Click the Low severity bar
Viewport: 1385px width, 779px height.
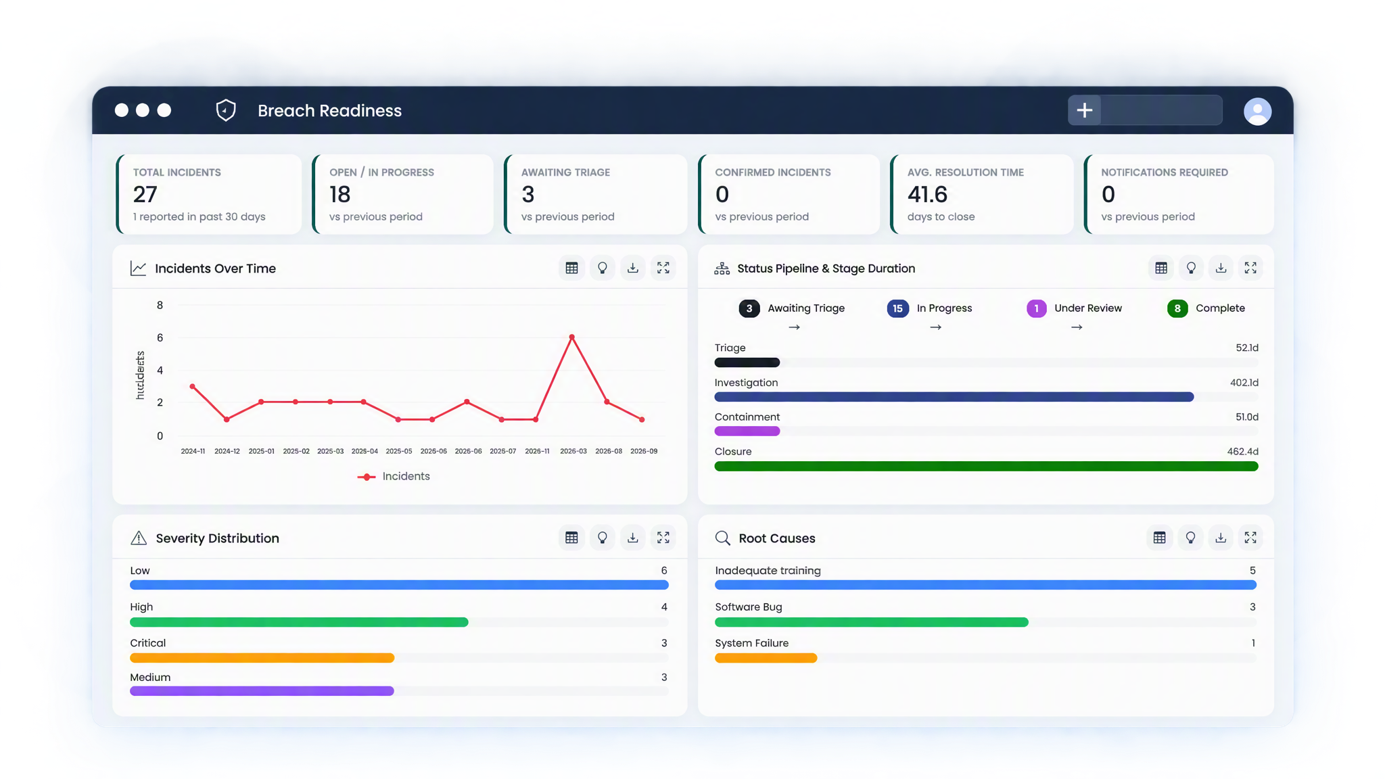tap(399, 585)
